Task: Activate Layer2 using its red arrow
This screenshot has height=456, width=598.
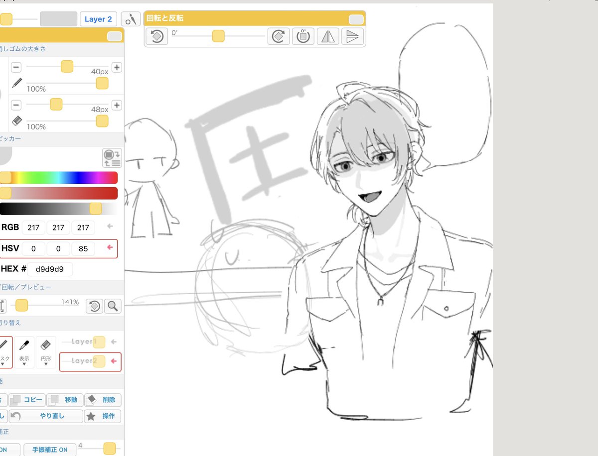Action: [x=114, y=361]
